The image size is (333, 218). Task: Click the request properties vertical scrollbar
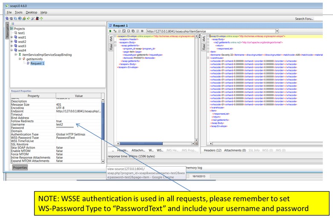103,128
